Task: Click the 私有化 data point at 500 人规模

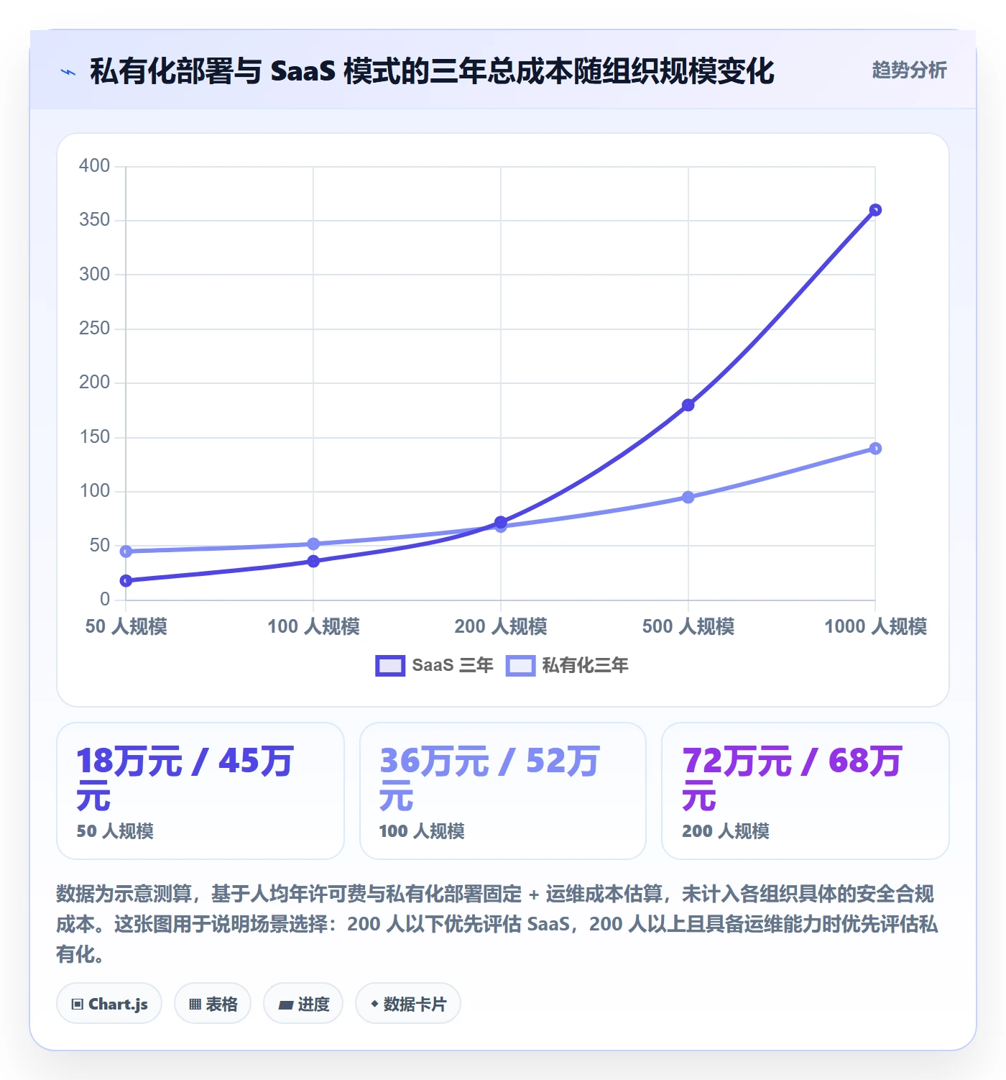Action: [688, 497]
